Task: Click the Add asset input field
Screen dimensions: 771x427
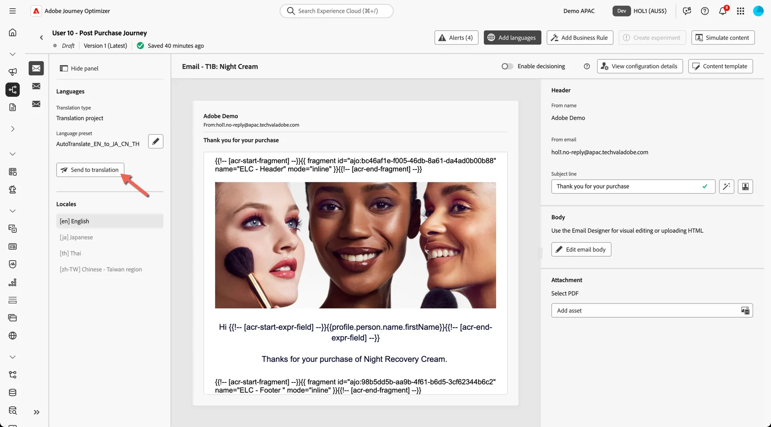Action: pyautogui.click(x=652, y=311)
